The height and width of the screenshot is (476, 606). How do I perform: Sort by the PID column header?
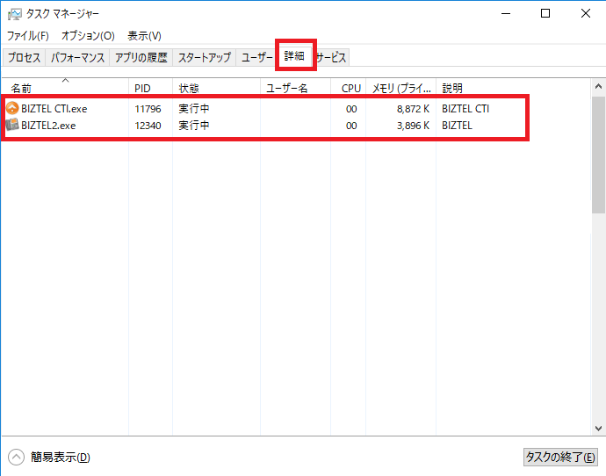tap(151, 88)
